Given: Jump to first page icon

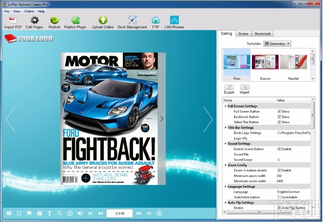Looking at the screenshot, I should click(90, 213).
